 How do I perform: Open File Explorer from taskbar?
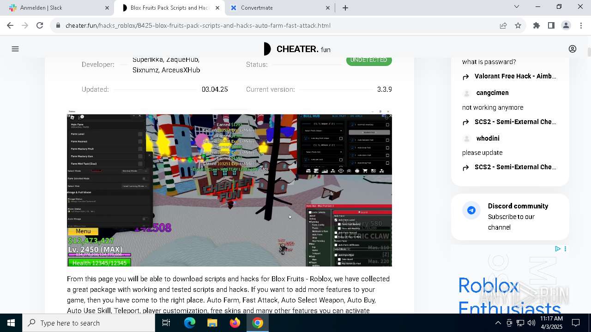coord(212,323)
